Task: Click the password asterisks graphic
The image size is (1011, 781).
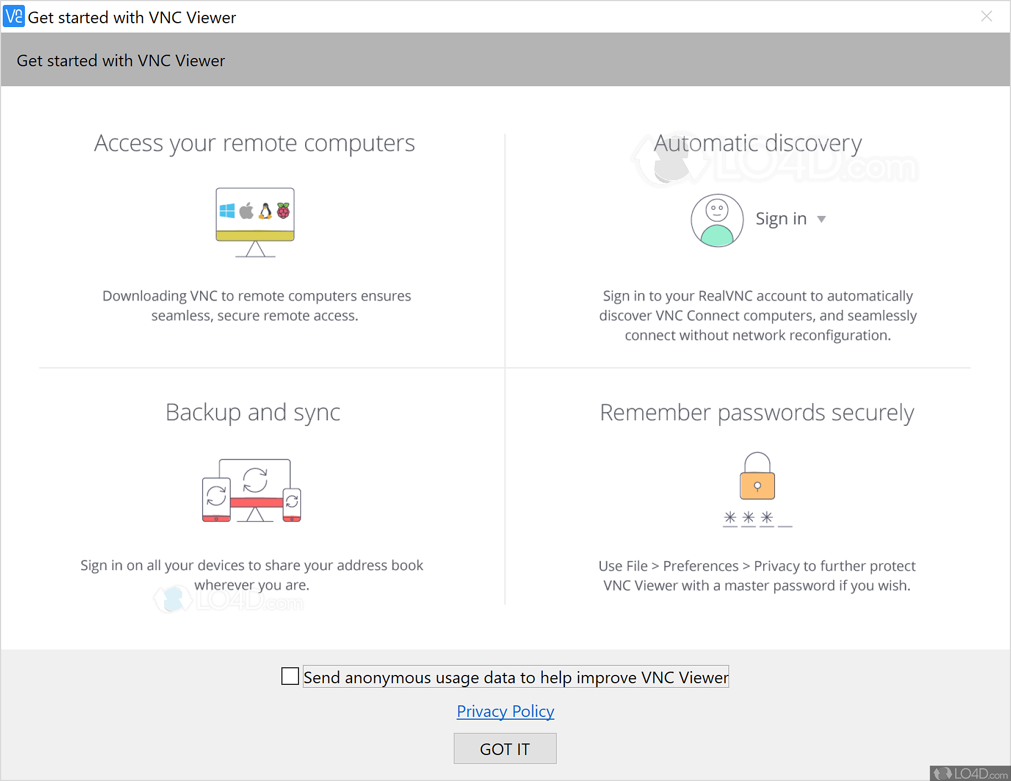Action: 757,518
